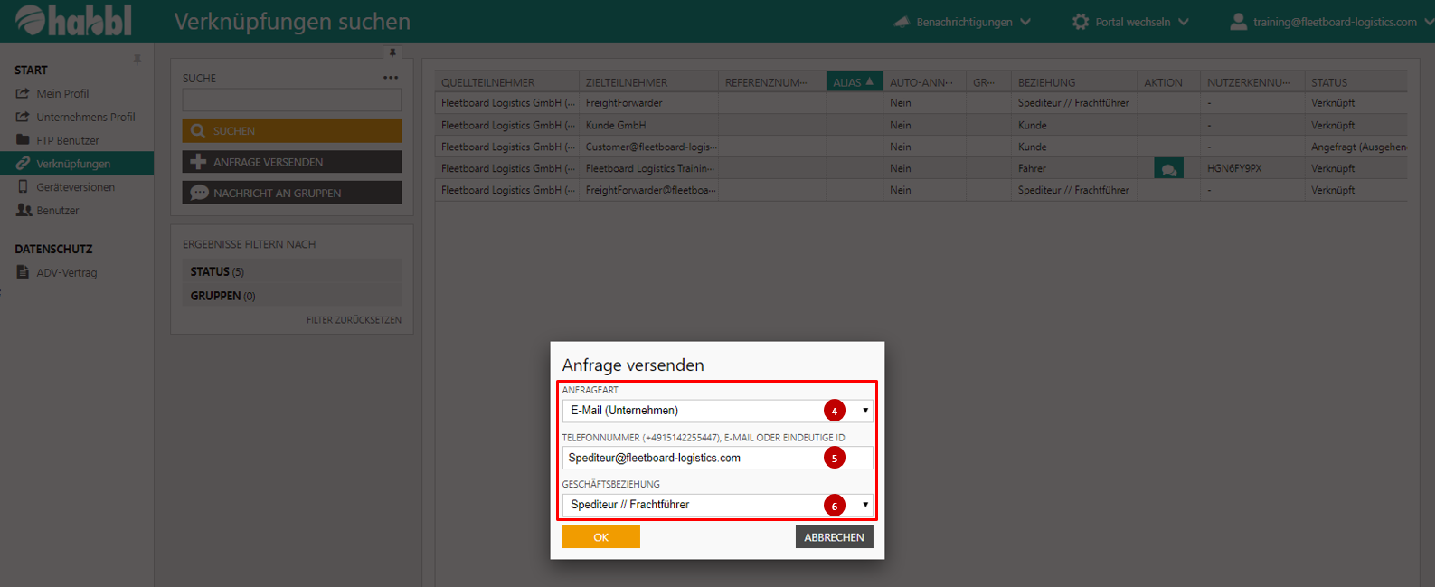Image resolution: width=1436 pixels, height=587 pixels.
Task: Expand the Geschäftsbeziehung dropdown
Action: [717, 505]
